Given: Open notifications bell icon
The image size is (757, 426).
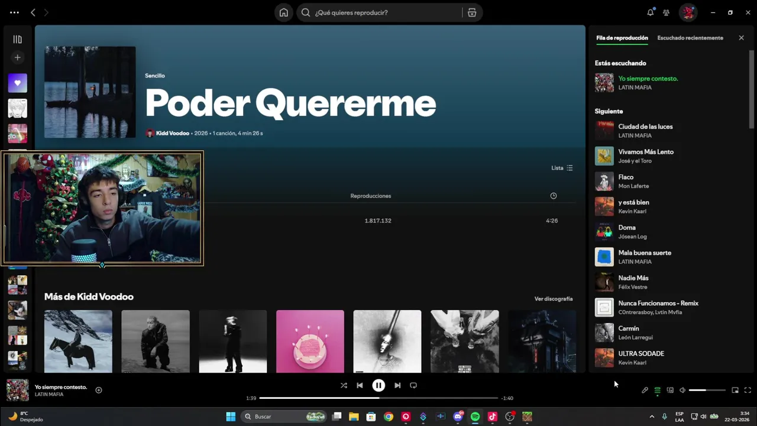Looking at the screenshot, I should (x=651, y=12).
